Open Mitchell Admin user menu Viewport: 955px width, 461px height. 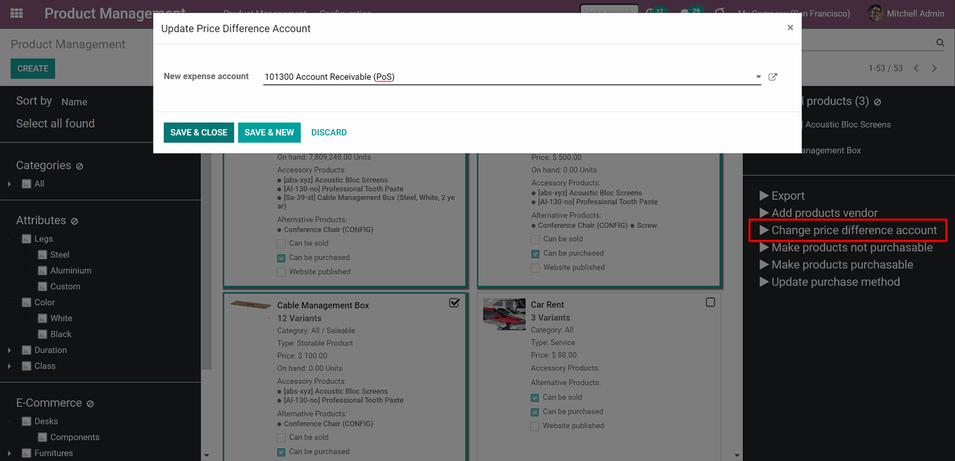(x=906, y=13)
